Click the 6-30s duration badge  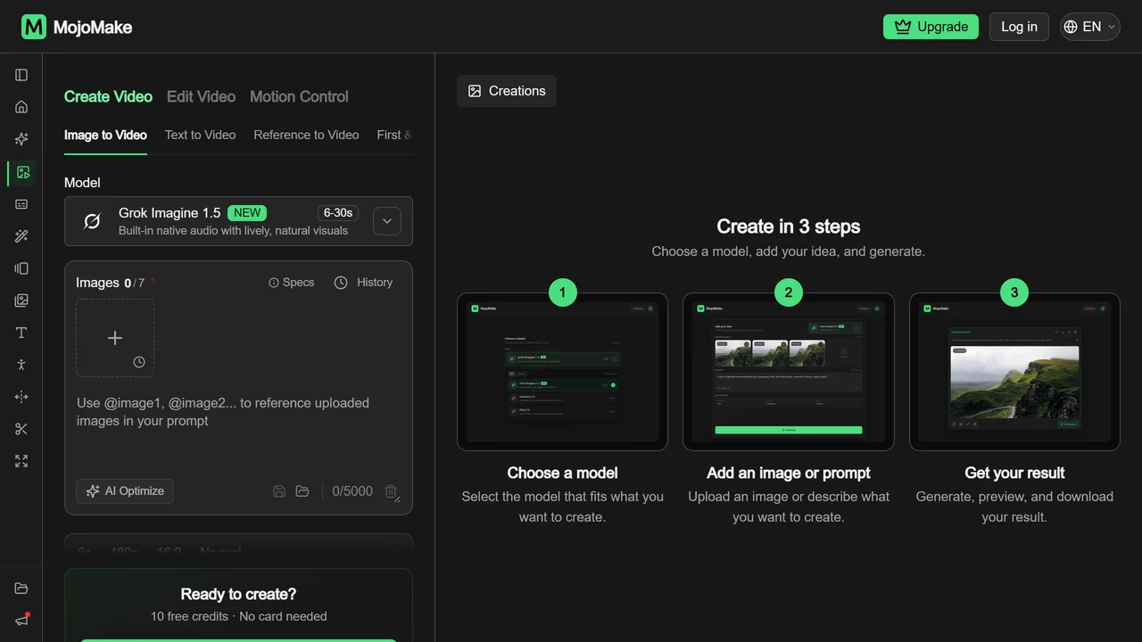click(x=338, y=213)
